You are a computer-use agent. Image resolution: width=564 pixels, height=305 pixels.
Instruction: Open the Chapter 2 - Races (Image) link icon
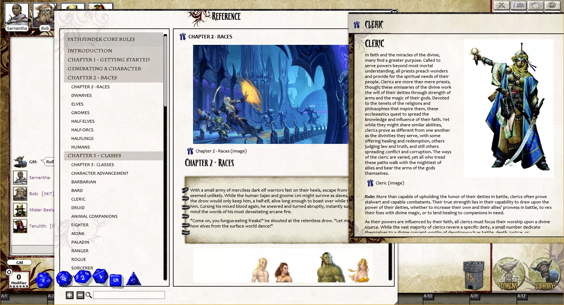pyautogui.click(x=190, y=151)
